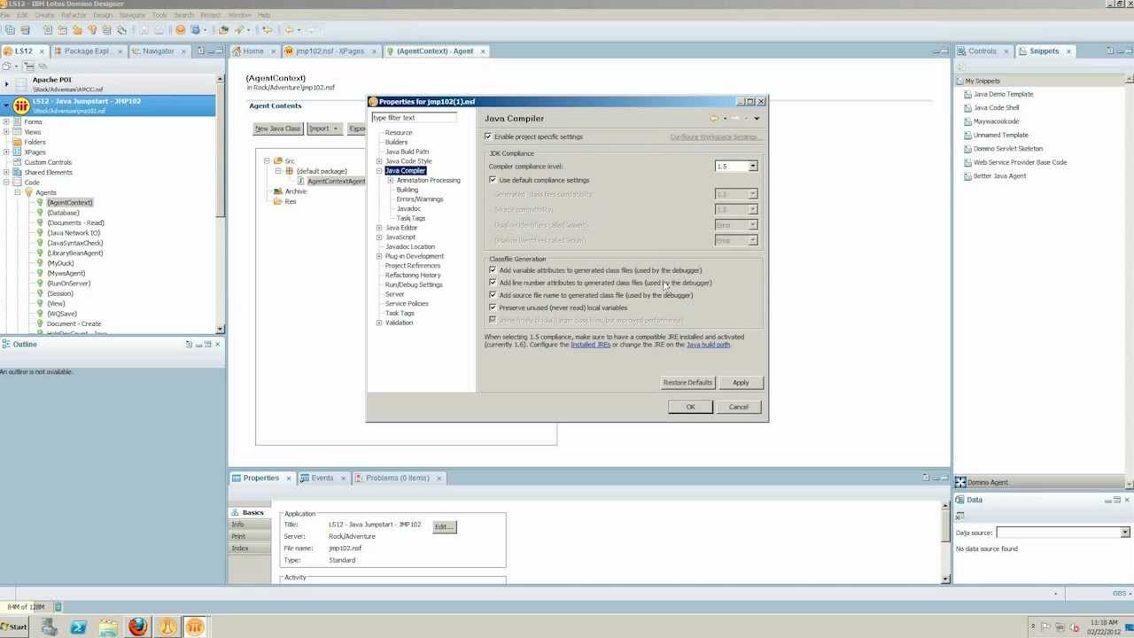Click Restore Defaults button
1134x638 pixels.
pos(687,383)
